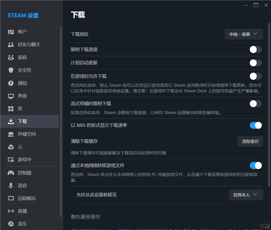
Task: Go to the 安全性 settings section
Action: [30, 70]
